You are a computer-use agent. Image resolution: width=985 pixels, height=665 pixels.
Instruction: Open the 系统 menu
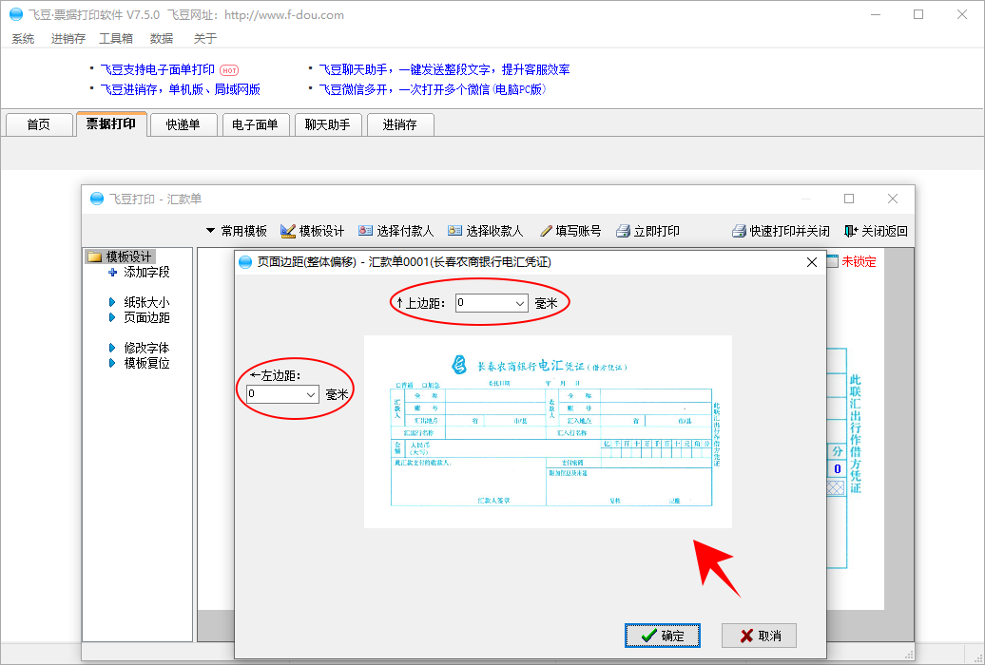coord(23,38)
